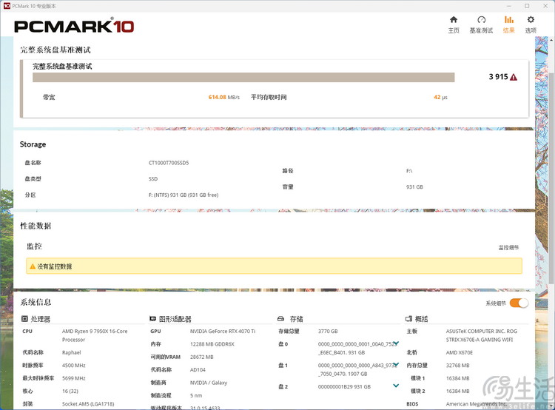
Task: Click the 没有监控数据 warning banner
Action: click(274, 266)
